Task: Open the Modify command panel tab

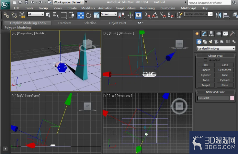Action: 204,34
